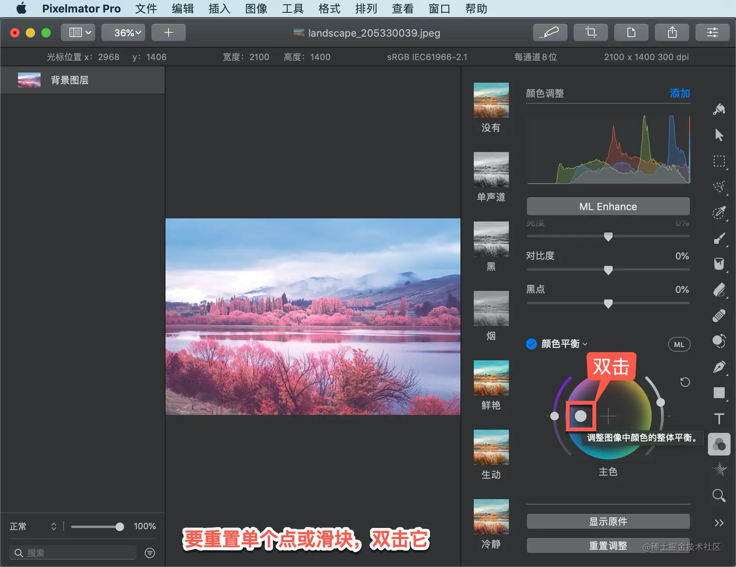This screenshot has height=567, width=736.
Task: Click the 黑点 slider handle
Action: coord(608,303)
